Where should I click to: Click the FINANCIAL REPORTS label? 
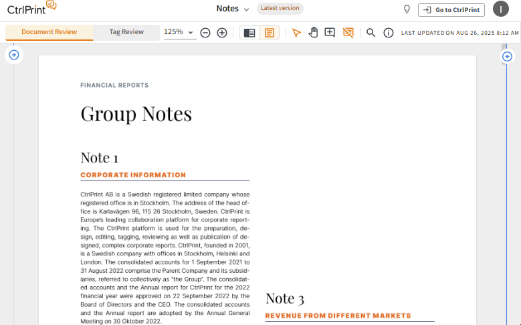tap(114, 86)
